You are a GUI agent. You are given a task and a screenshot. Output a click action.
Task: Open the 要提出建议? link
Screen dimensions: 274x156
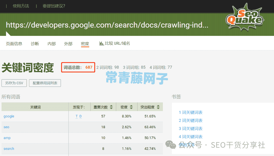[x=54, y=6]
